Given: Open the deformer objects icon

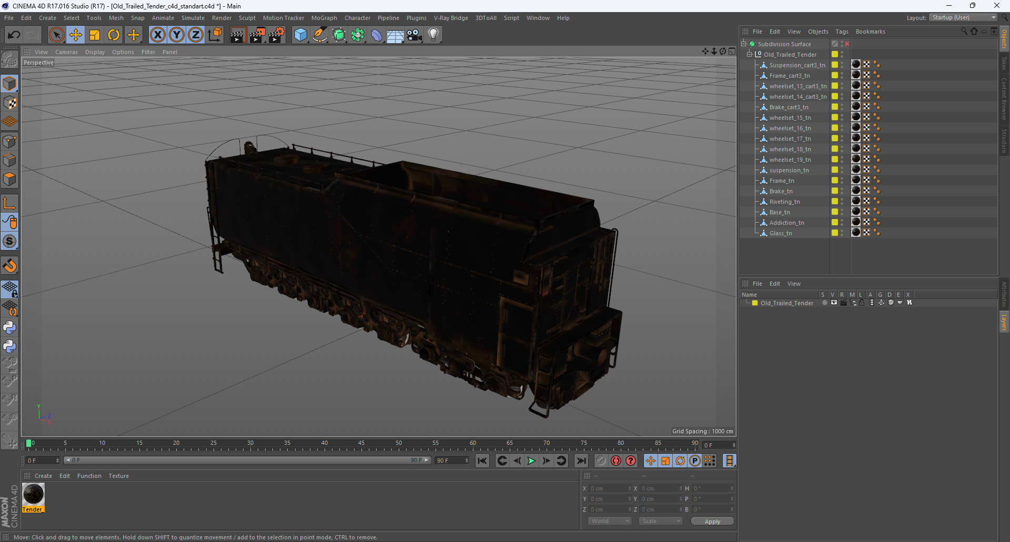Looking at the screenshot, I should 377,35.
